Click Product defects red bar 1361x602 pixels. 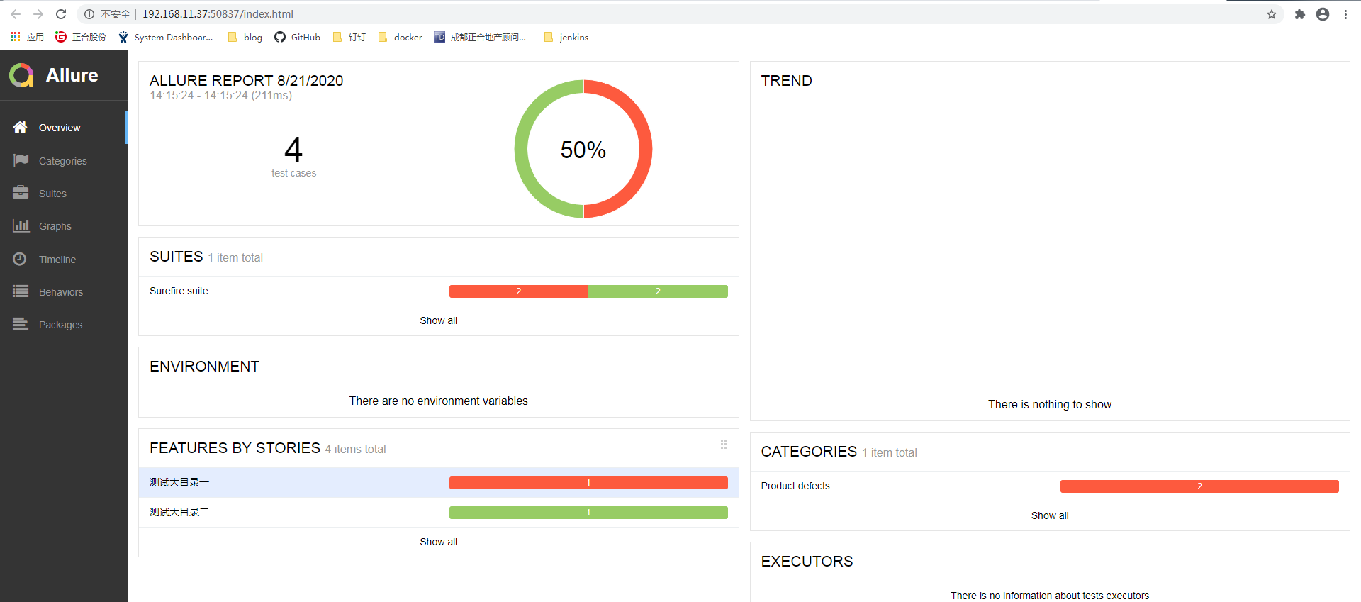(x=1199, y=486)
